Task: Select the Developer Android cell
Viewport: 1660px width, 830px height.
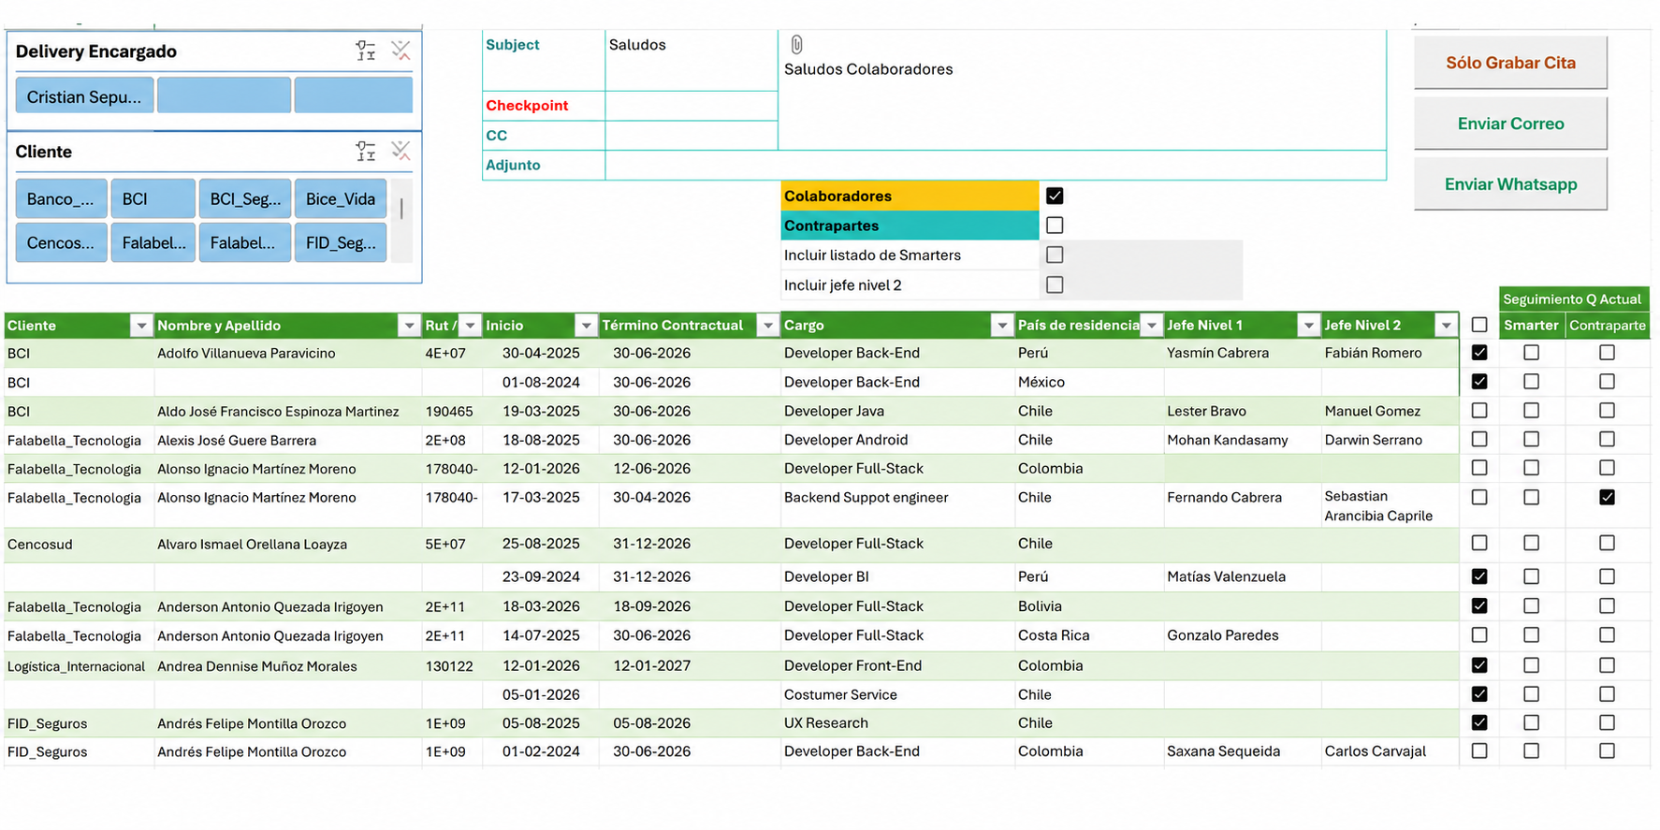Action: click(897, 440)
